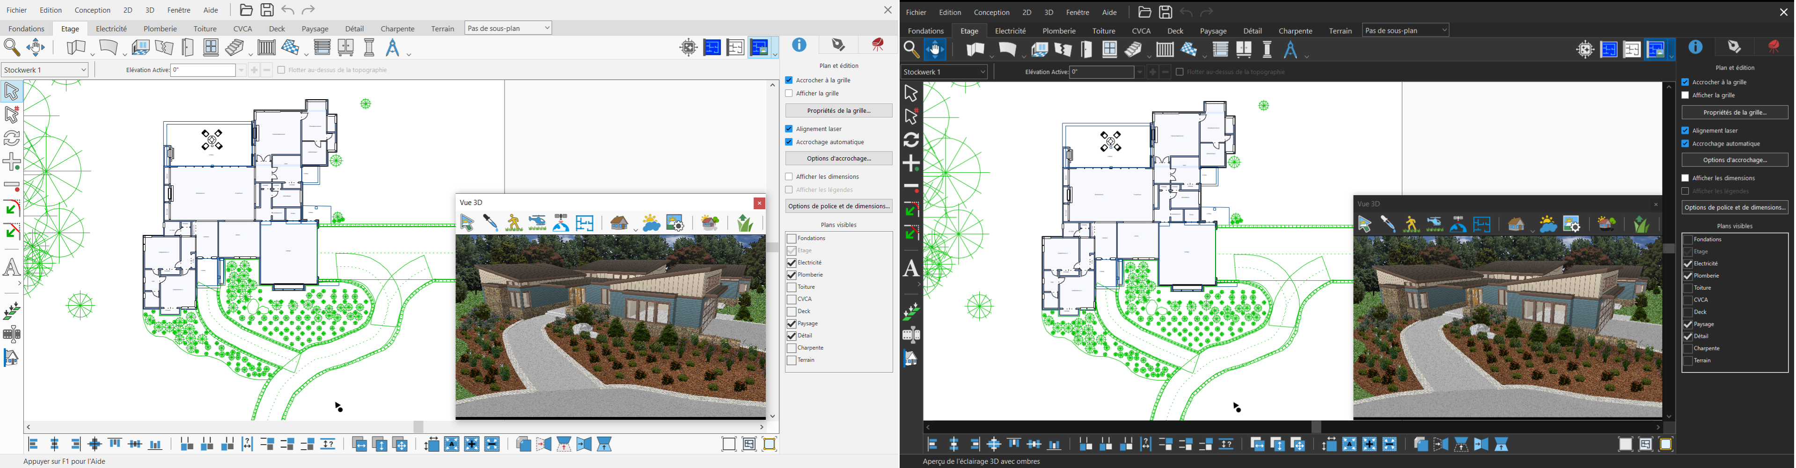Toggle Alignement laser in light window

pyautogui.click(x=789, y=129)
